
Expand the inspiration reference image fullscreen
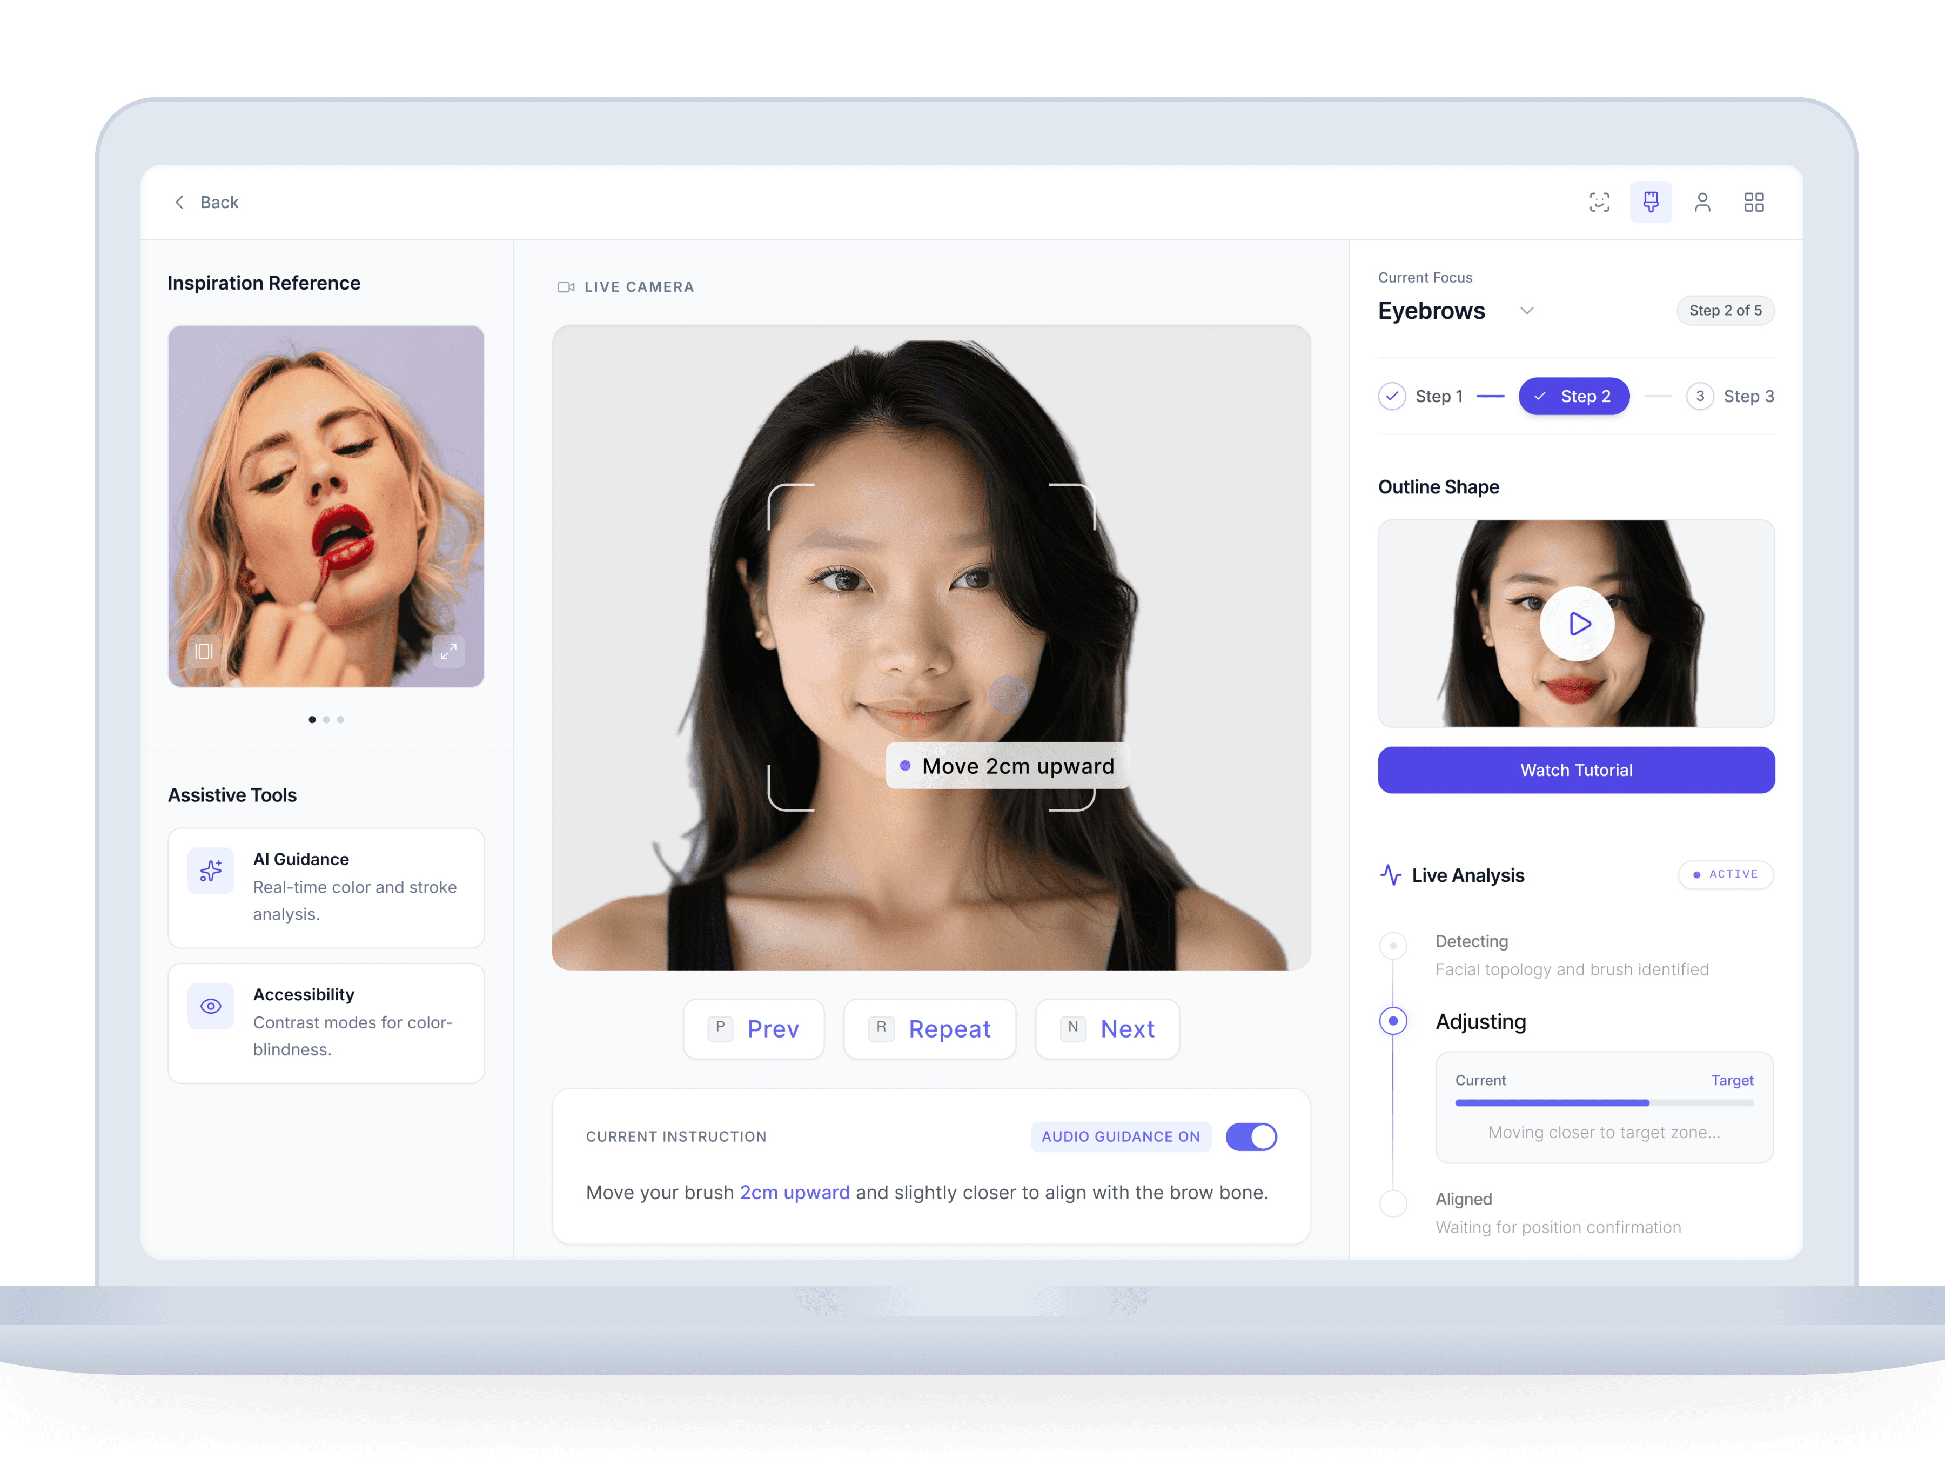point(448,651)
